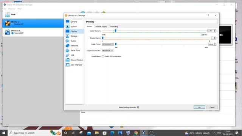Open the System settings category
Image resolution: width=242 pixels, height=136 pixels.
click(x=74, y=26)
